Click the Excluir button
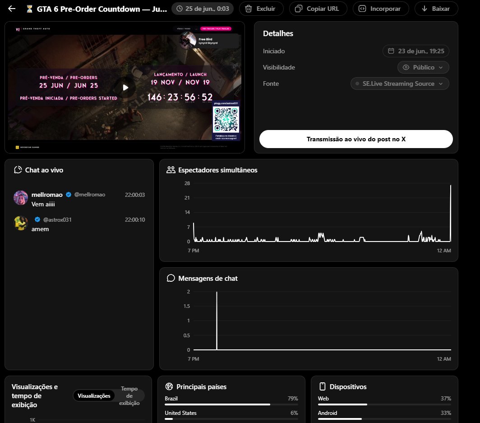 pyautogui.click(x=261, y=9)
